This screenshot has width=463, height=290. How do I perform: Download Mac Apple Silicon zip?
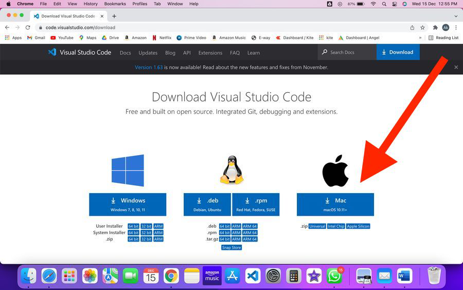(x=358, y=226)
